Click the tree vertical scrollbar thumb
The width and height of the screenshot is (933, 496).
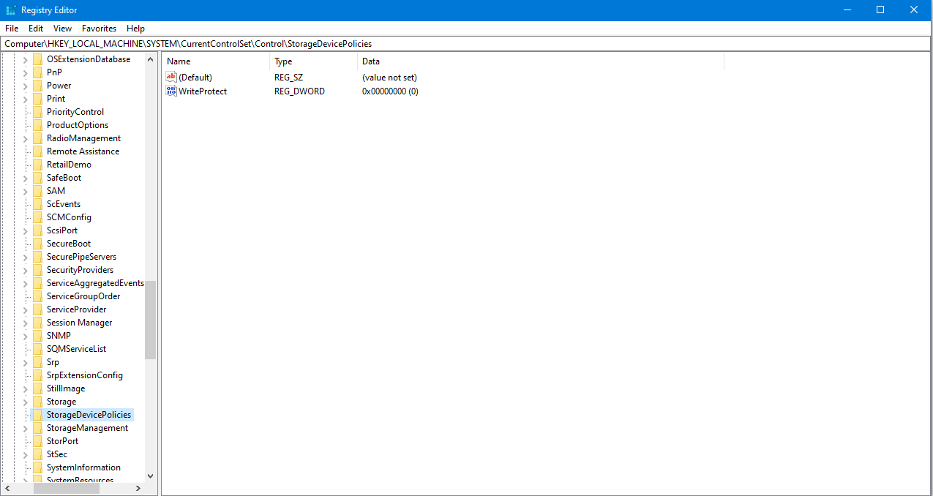[x=150, y=320]
